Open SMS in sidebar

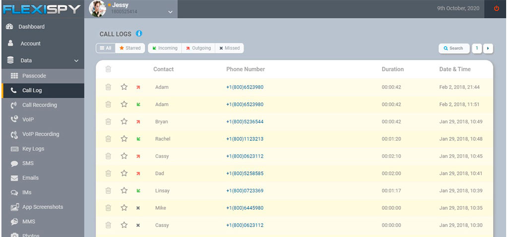tap(43, 163)
